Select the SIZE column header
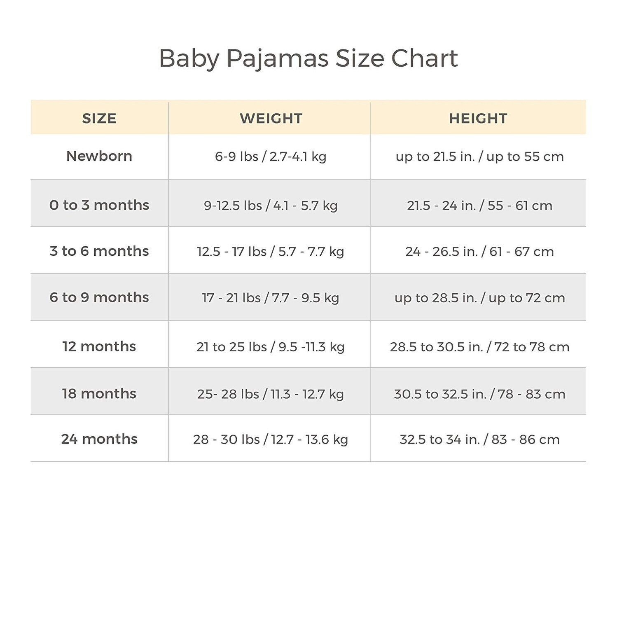Image resolution: width=617 pixels, height=617 pixels. point(99,119)
